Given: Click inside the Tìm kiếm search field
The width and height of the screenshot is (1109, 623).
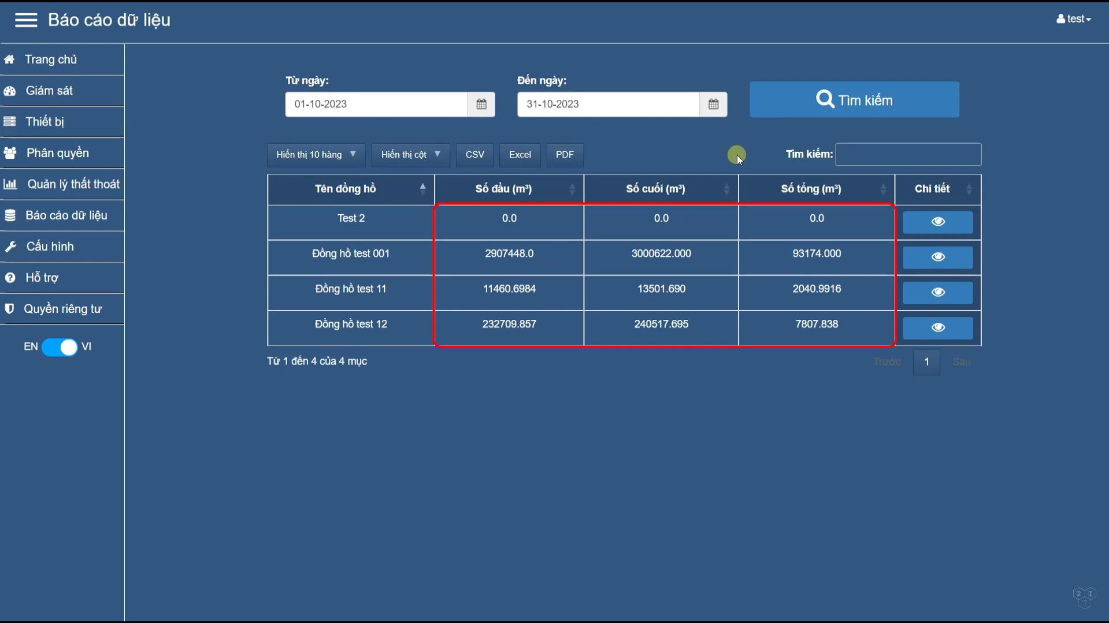Looking at the screenshot, I should point(908,154).
